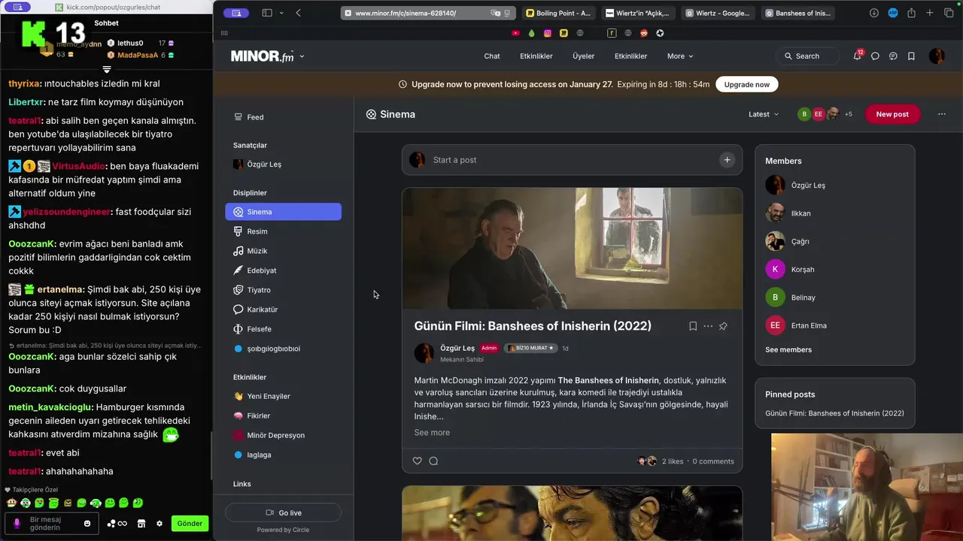
Task: Open the notifications bell with badge 12
Action: [x=857, y=56]
